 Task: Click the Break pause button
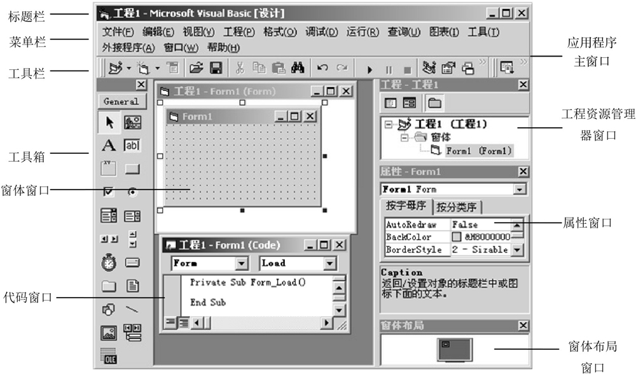(x=389, y=70)
